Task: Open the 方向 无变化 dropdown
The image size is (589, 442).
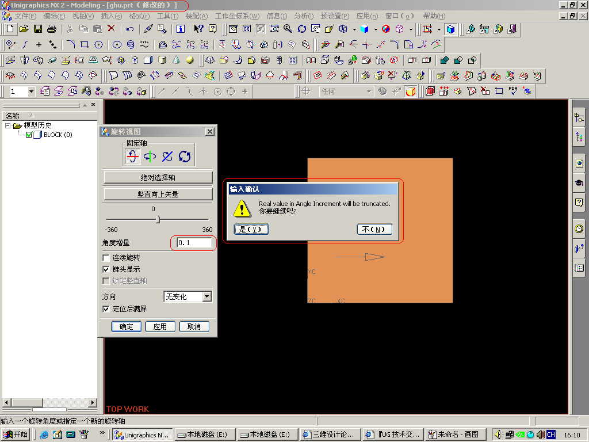Action: point(207,296)
